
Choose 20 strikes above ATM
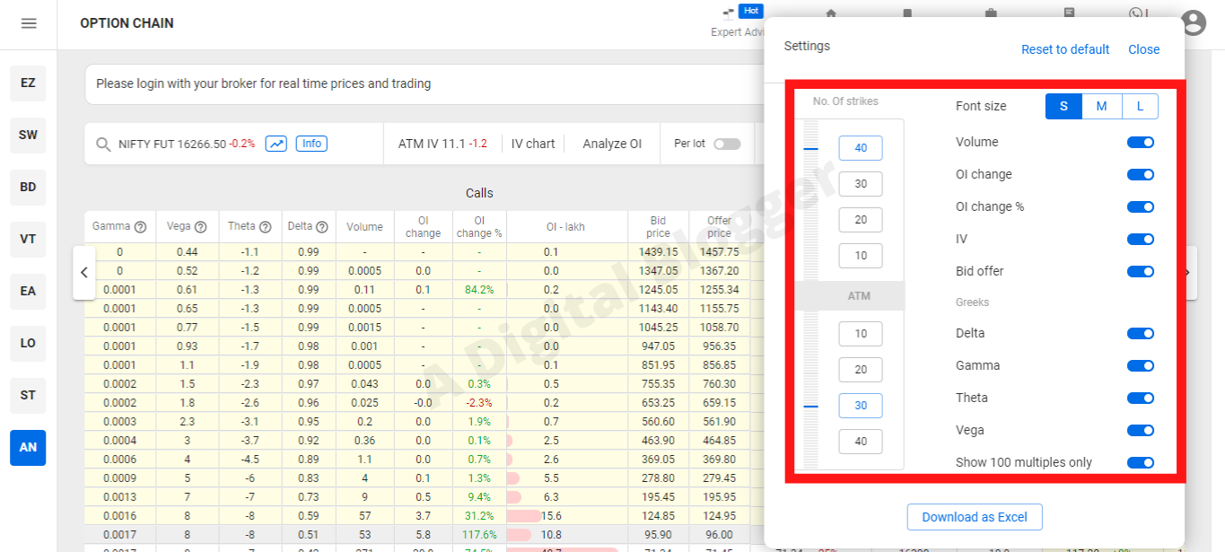861,220
